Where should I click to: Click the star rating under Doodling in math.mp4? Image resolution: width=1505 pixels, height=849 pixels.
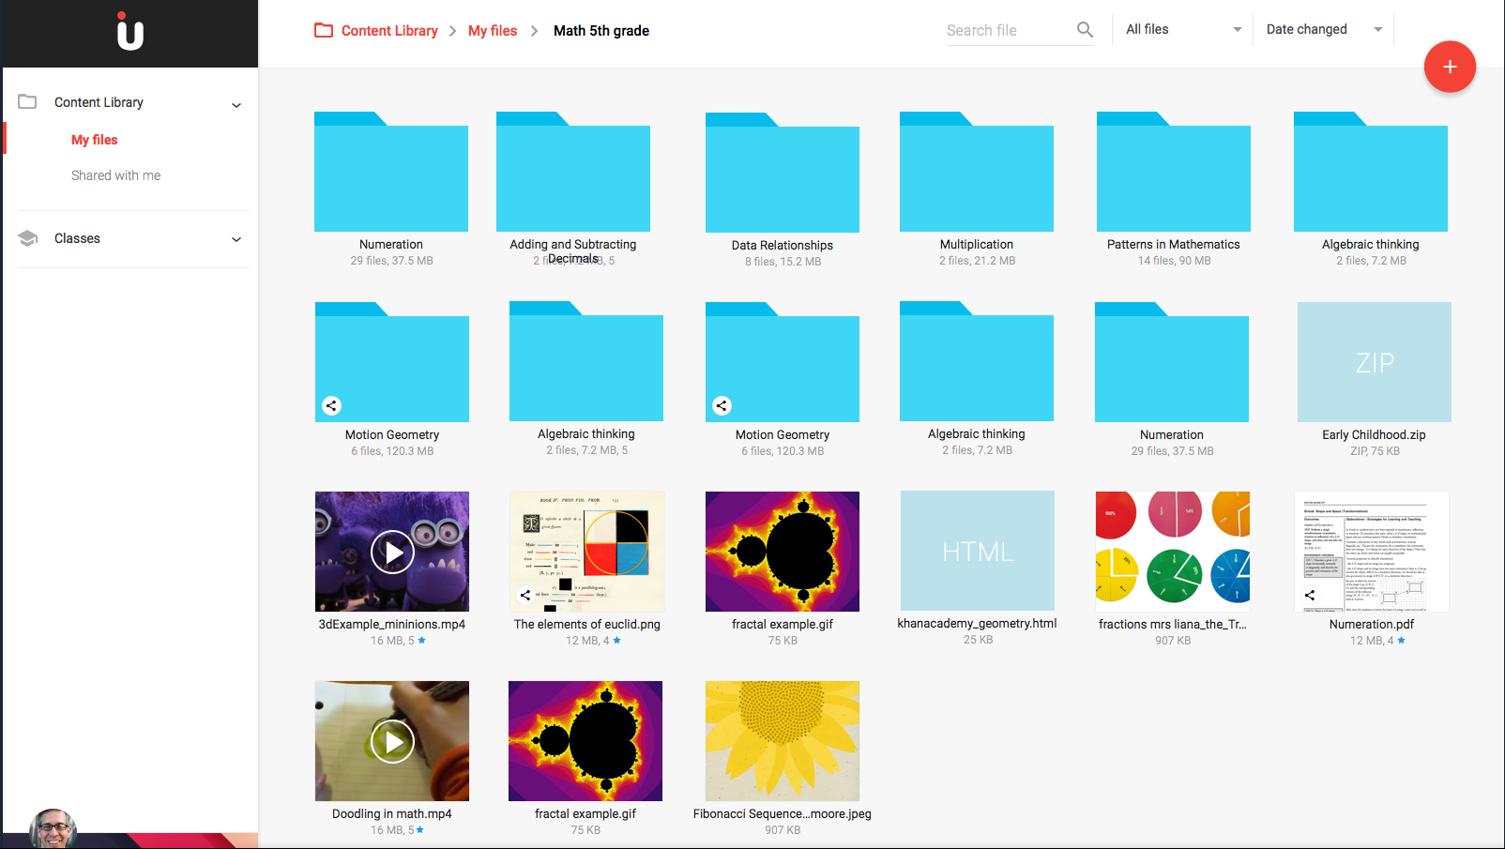click(419, 829)
